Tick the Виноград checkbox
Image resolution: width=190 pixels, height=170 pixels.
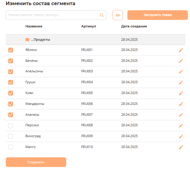(11, 136)
